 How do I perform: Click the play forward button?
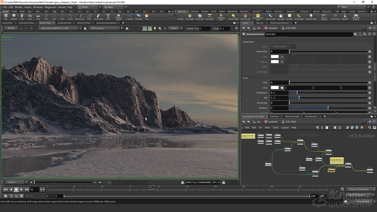[x=22, y=189]
